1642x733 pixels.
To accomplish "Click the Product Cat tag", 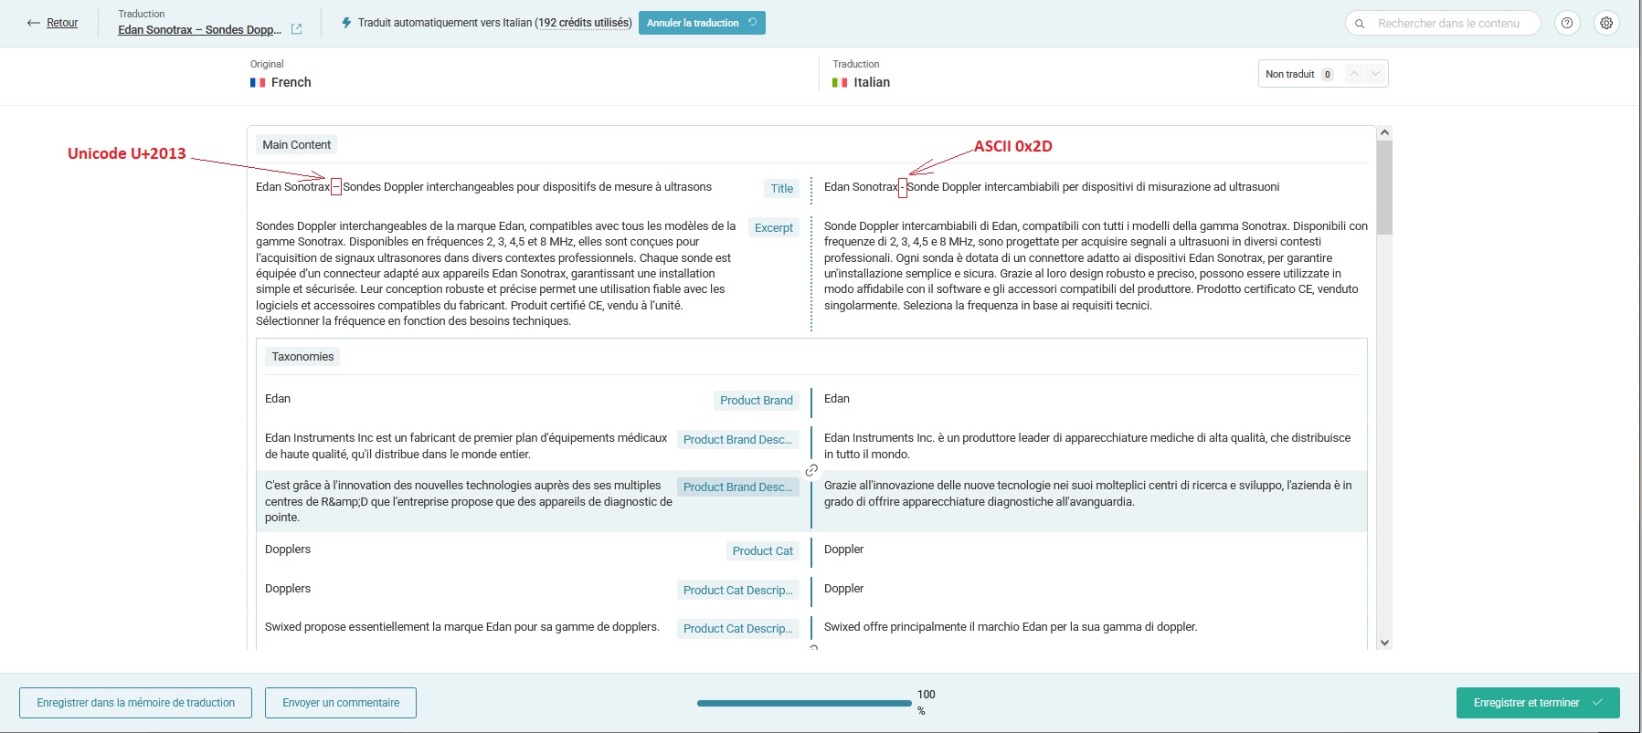I will click(x=763, y=550).
